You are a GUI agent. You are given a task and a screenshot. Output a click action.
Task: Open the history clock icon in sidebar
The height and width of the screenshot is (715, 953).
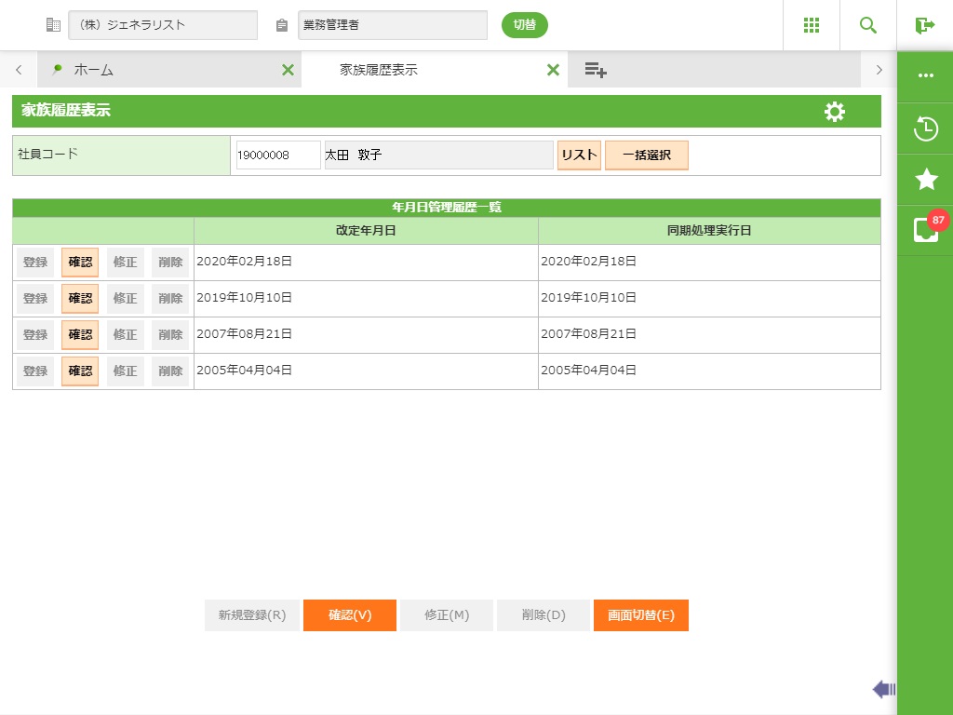(x=925, y=128)
